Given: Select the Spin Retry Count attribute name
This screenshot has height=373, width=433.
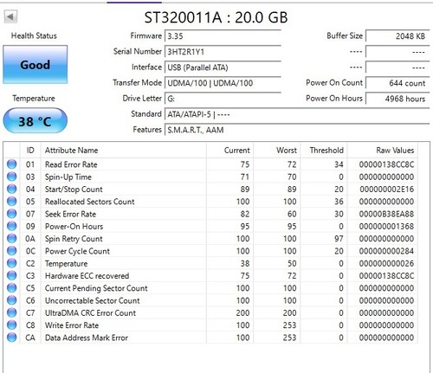Looking at the screenshot, I should pyautogui.click(x=74, y=239).
